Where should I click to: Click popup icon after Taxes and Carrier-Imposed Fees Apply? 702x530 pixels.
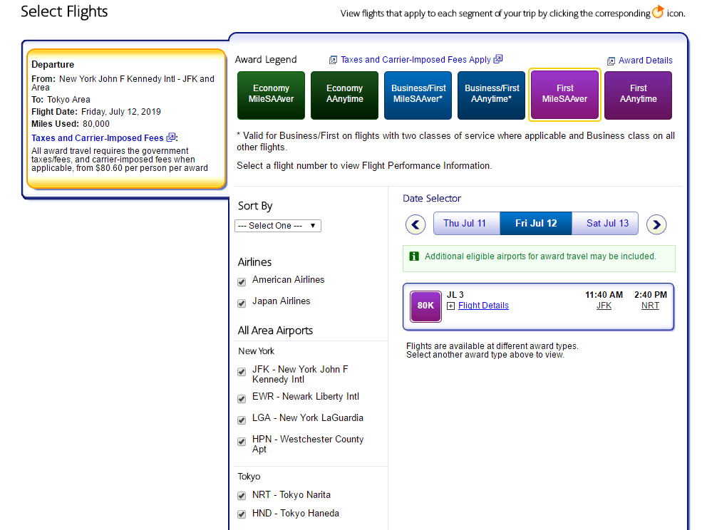498,59
